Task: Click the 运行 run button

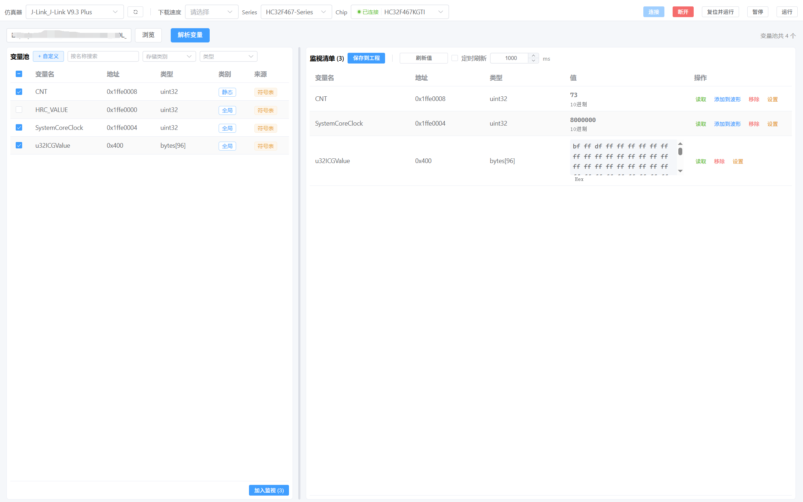Action: [787, 12]
